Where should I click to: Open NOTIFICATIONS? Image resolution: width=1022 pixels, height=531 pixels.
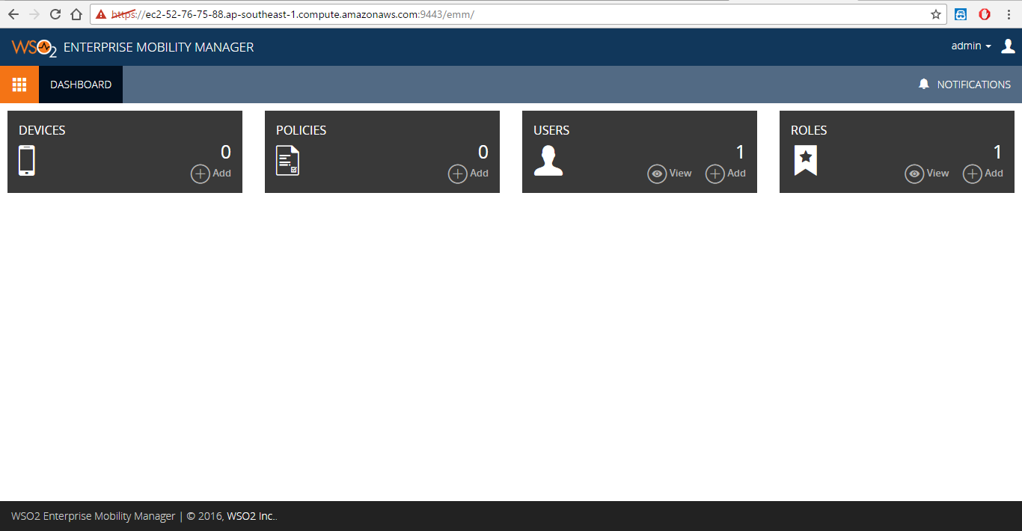[972, 84]
